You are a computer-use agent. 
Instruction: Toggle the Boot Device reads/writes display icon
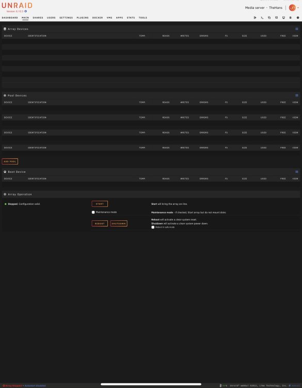296,172
